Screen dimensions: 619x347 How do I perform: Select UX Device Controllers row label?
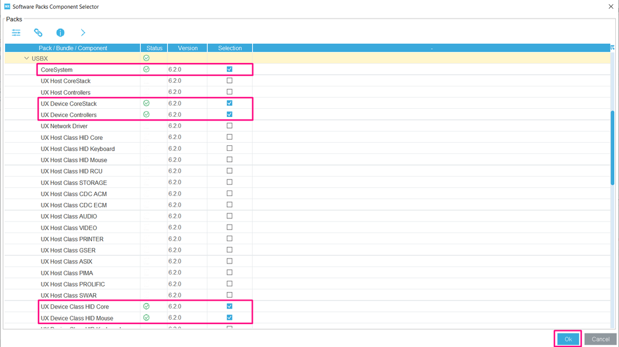(x=69, y=115)
